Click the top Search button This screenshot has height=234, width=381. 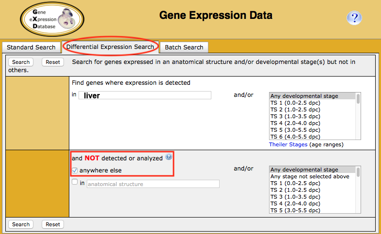point(21,62)
